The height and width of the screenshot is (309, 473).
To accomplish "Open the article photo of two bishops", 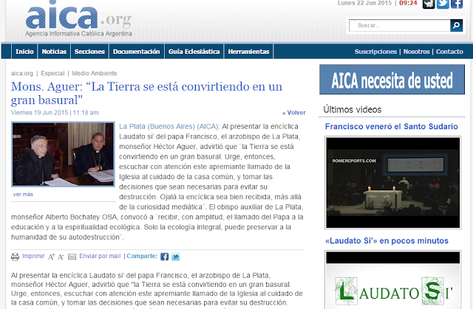I will [x=63, y=154].
